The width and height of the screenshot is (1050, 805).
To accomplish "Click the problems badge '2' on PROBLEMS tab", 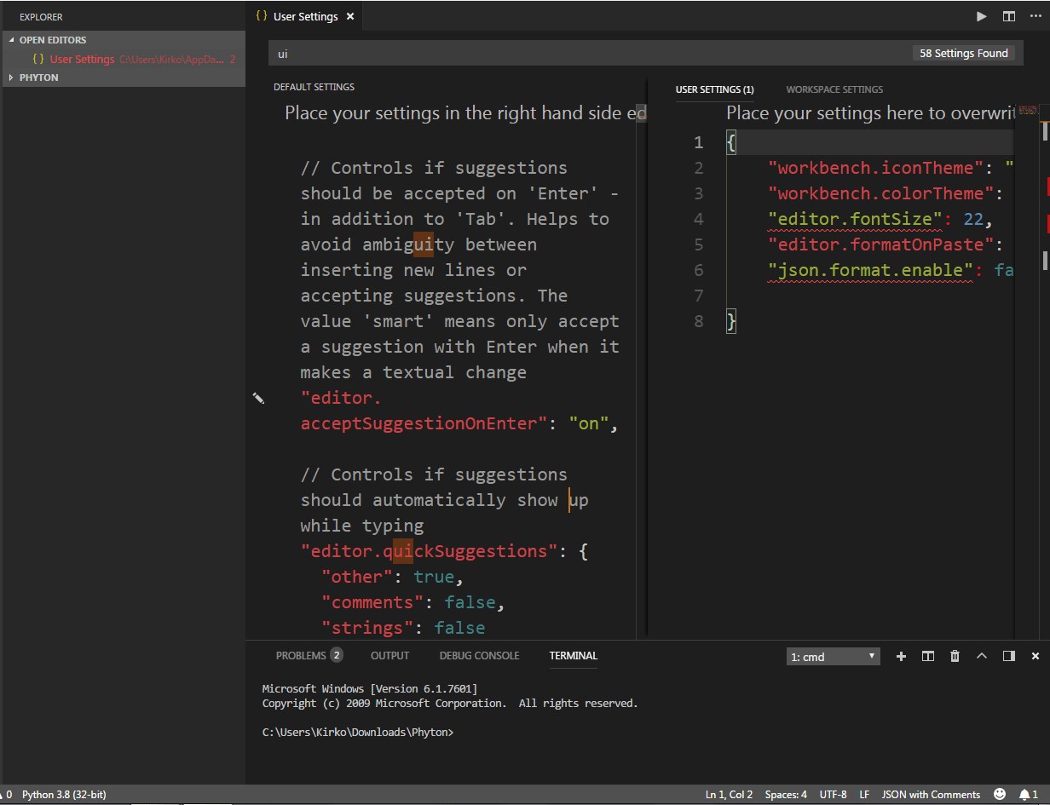I will [337, 655].
